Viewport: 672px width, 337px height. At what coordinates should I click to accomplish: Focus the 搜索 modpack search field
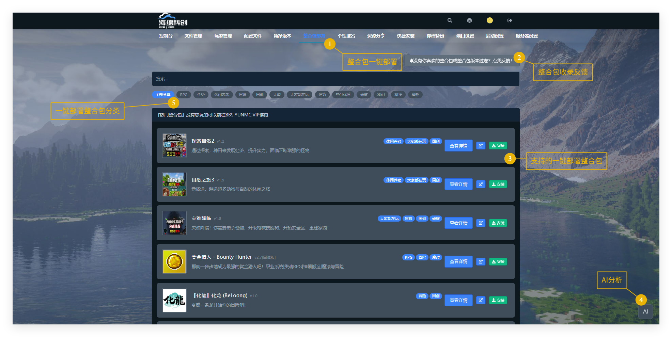[x=335, y=79]
